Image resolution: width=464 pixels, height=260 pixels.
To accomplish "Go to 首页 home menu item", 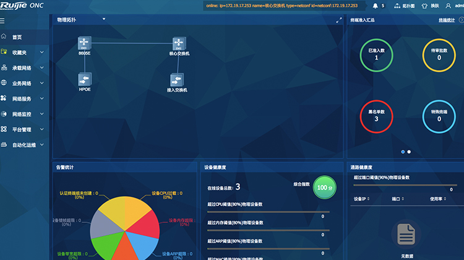I will click(17, 37).
